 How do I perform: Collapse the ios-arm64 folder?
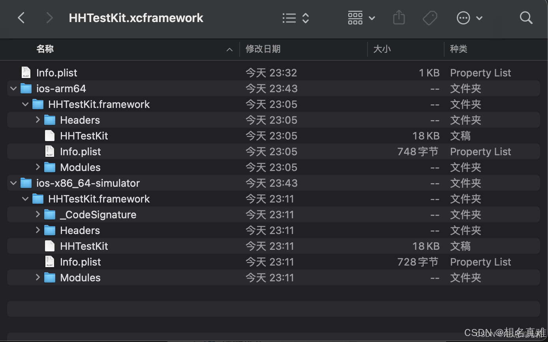tap(13, 88)
